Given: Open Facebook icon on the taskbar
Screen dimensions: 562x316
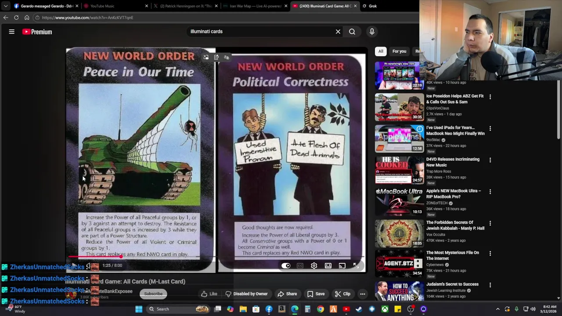Looking at the screenshot, I should point(269,309).
